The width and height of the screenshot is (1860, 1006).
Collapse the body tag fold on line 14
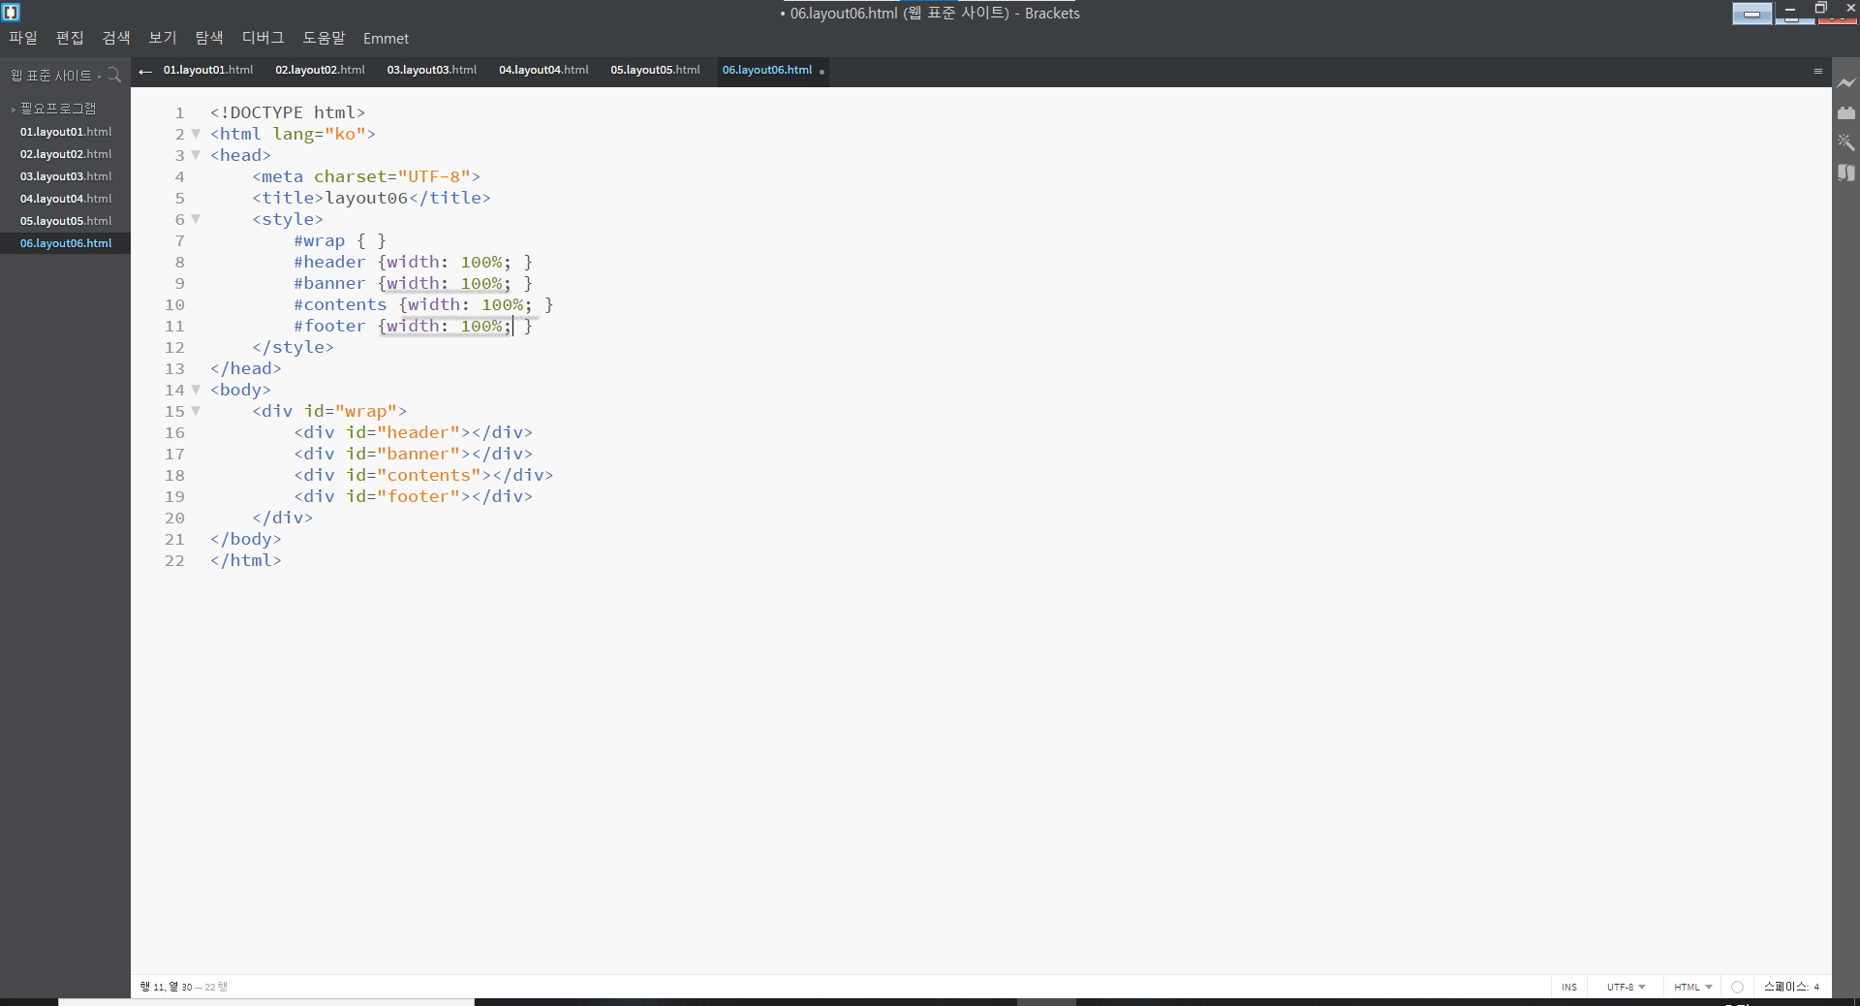point(196,390)
